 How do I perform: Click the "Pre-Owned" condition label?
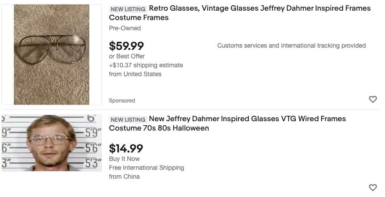point(125,28)
